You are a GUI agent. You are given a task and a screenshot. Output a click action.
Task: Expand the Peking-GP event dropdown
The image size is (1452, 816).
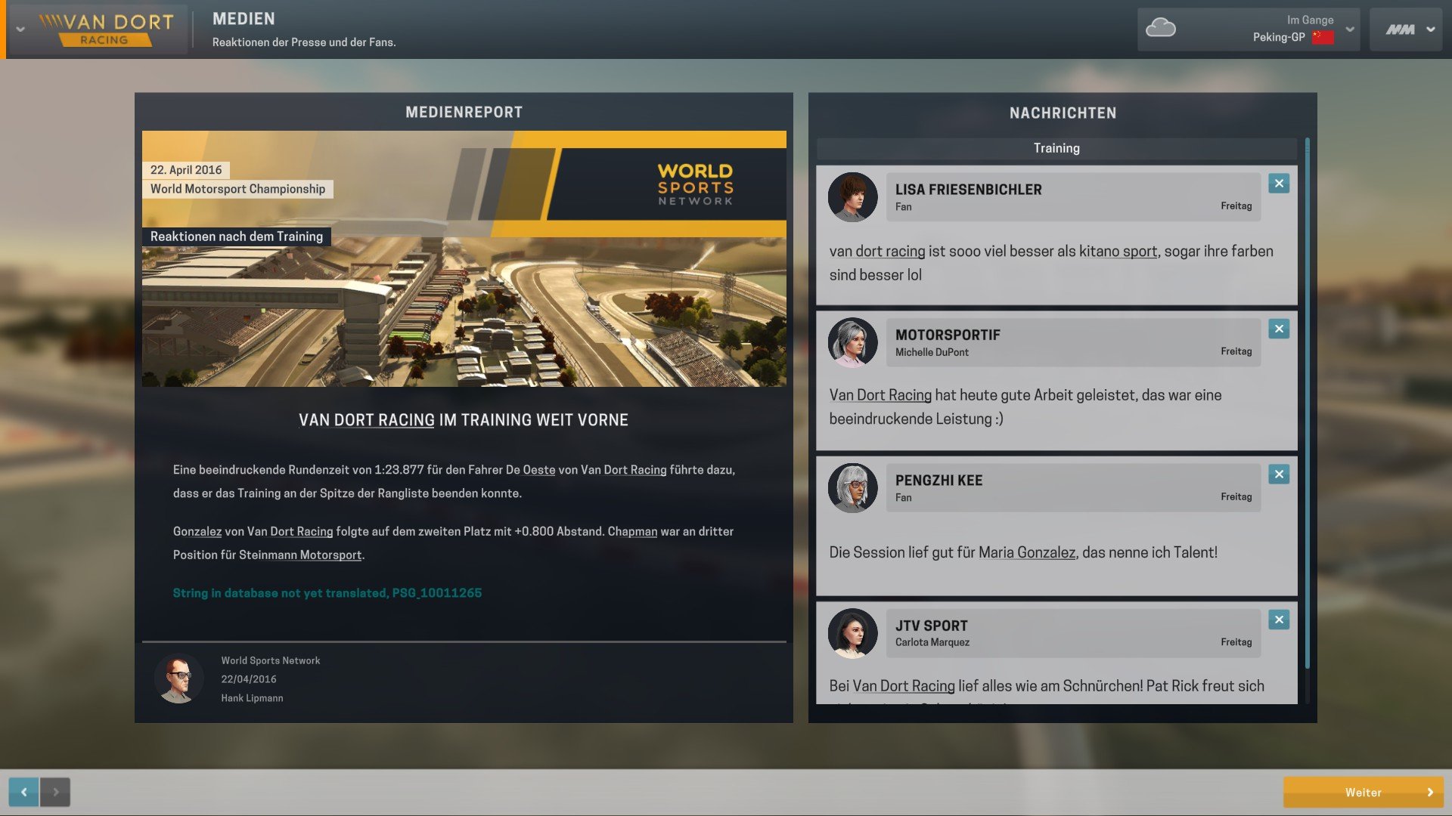pyautogui.click(x=1350, y=29)
